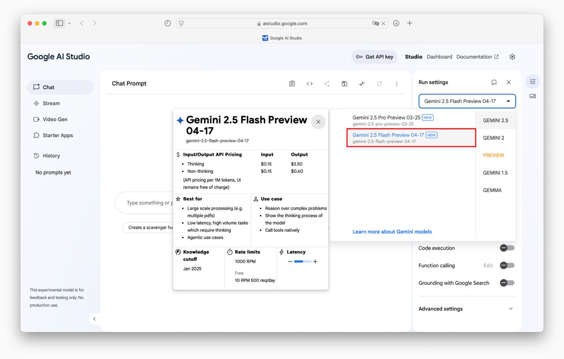The height and width of the screenshot is (359, 564).
Task: Open Stream in the left sidebar
Action: 51,103
